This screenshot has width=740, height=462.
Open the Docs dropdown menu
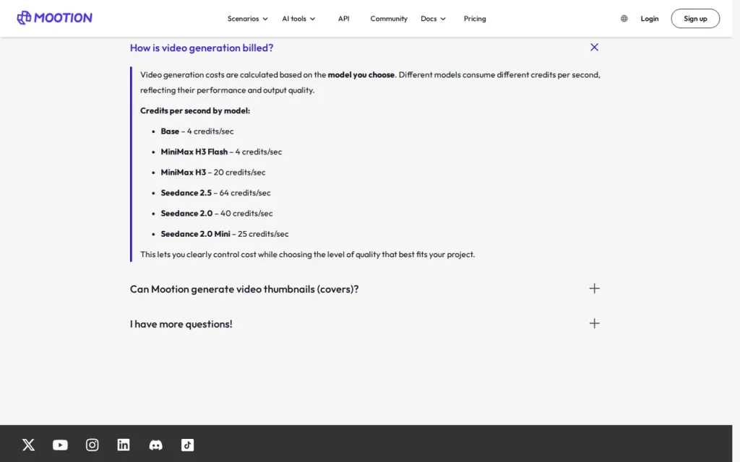433,18
